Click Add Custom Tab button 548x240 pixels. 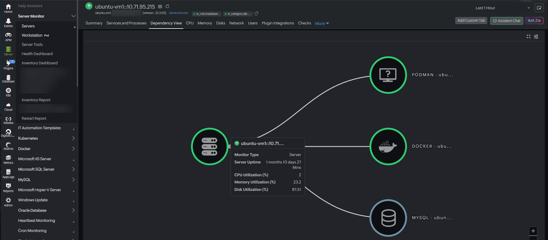coord(471,21)
